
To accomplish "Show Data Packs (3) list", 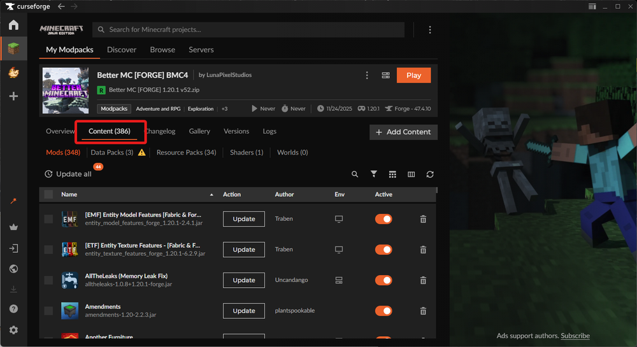I will click(111, 153).
